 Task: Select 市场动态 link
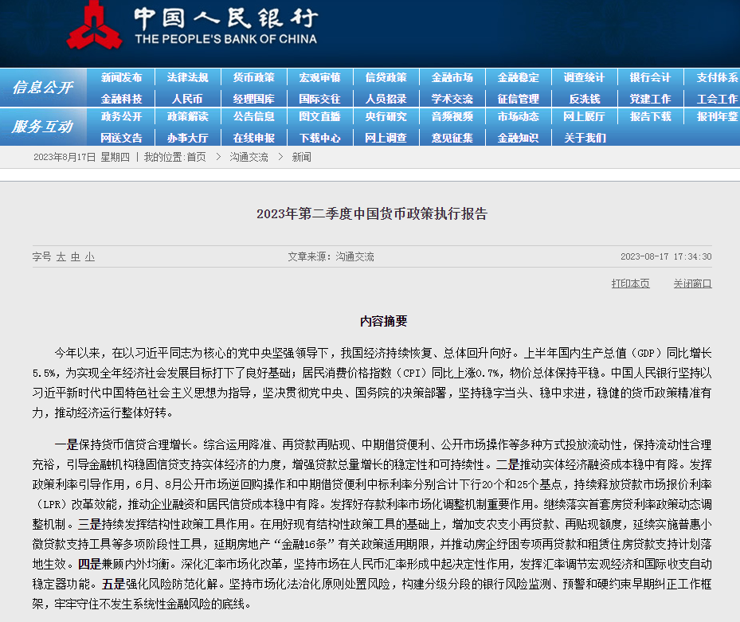(x=518, y=116)
